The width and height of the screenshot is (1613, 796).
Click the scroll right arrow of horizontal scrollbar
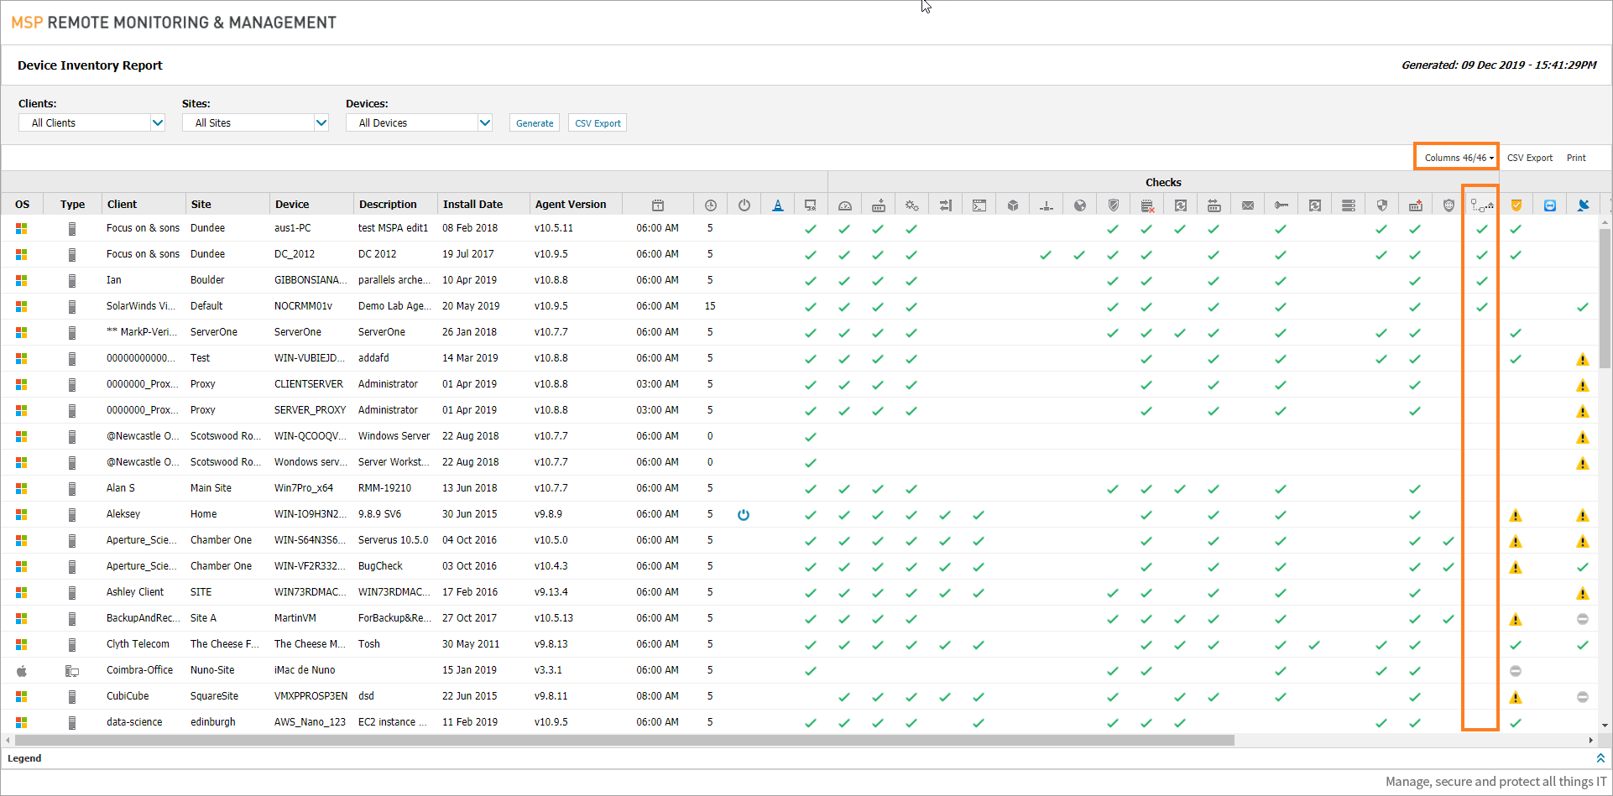pos(1590,741)
